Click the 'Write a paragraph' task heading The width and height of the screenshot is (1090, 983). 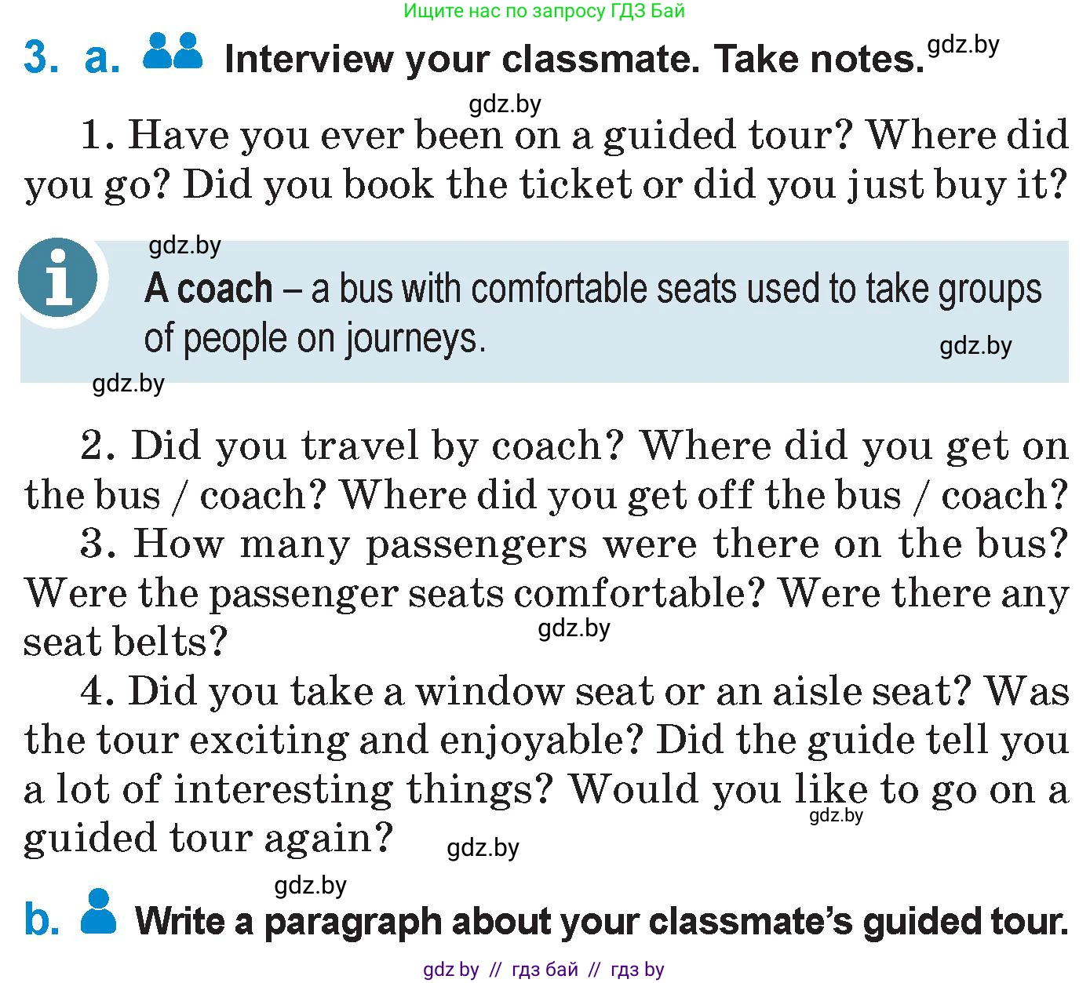point(601,921)
